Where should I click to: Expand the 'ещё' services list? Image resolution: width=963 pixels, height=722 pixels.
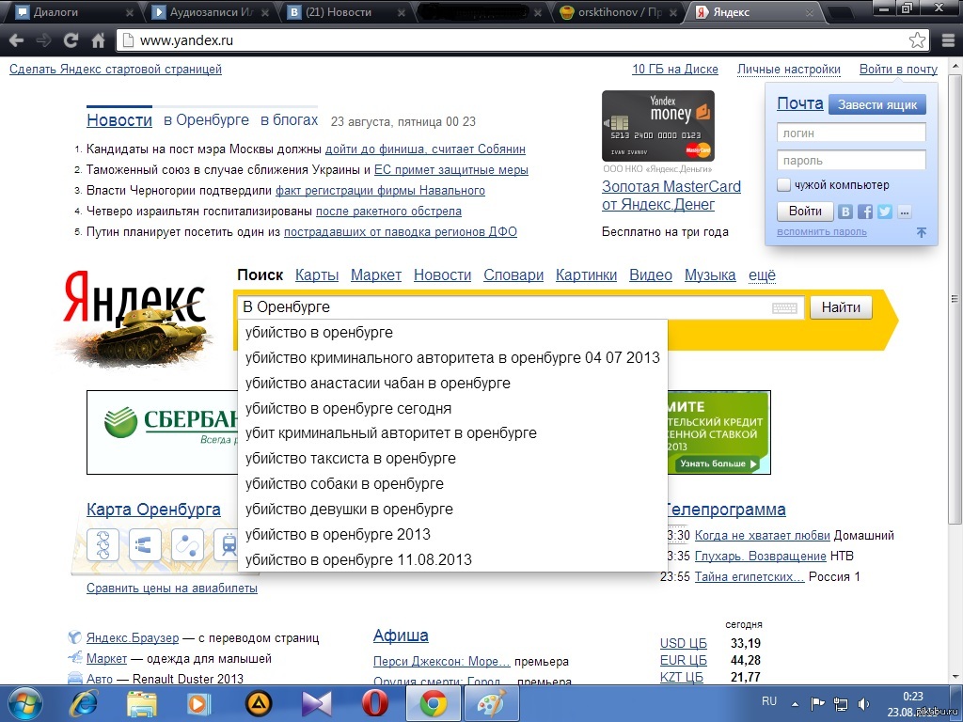[x=762, y=275]
